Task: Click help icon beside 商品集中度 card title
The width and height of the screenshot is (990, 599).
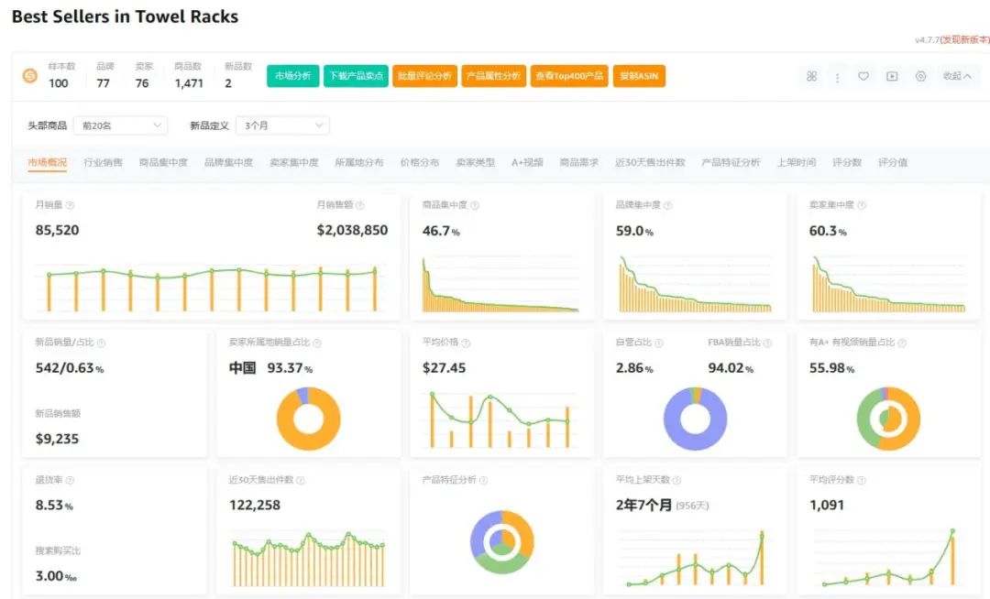Action: [475, 205]
